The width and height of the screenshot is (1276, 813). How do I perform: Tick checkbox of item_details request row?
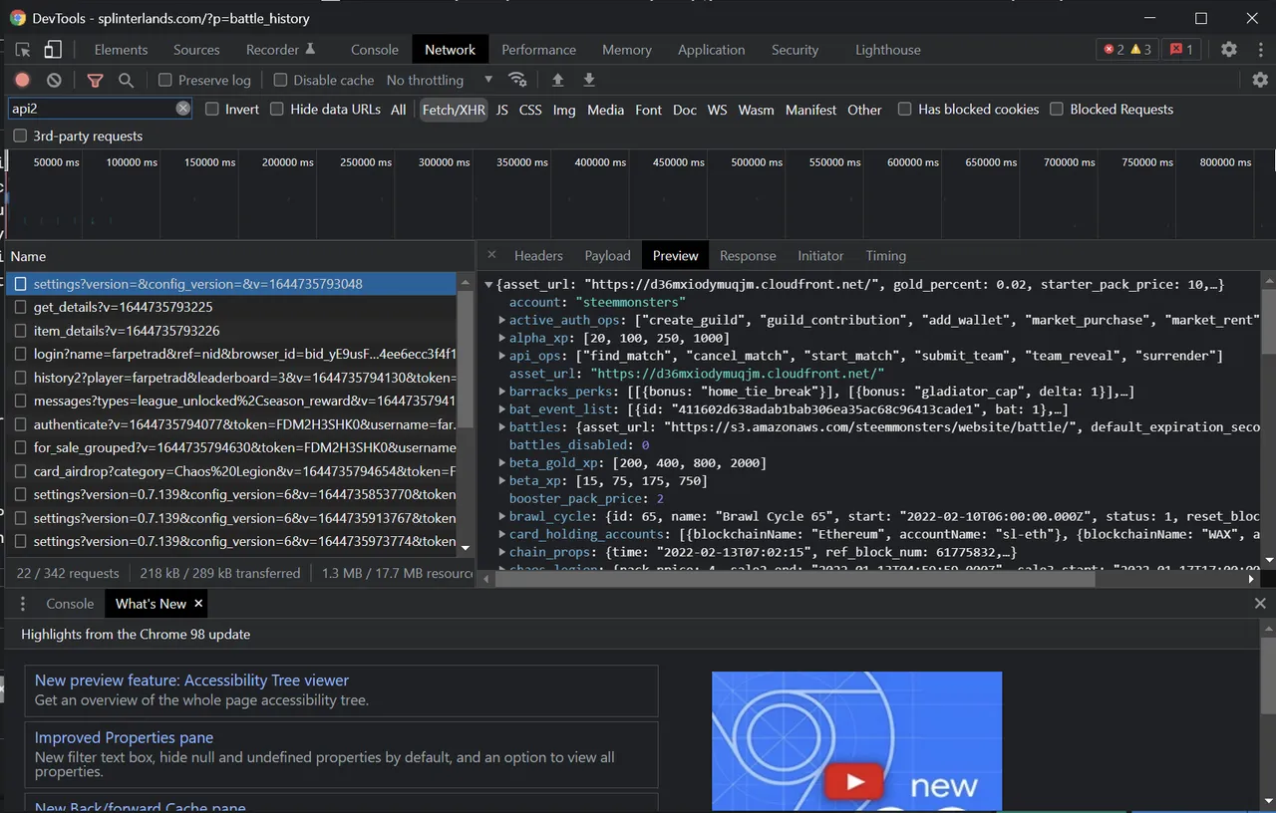20,330
